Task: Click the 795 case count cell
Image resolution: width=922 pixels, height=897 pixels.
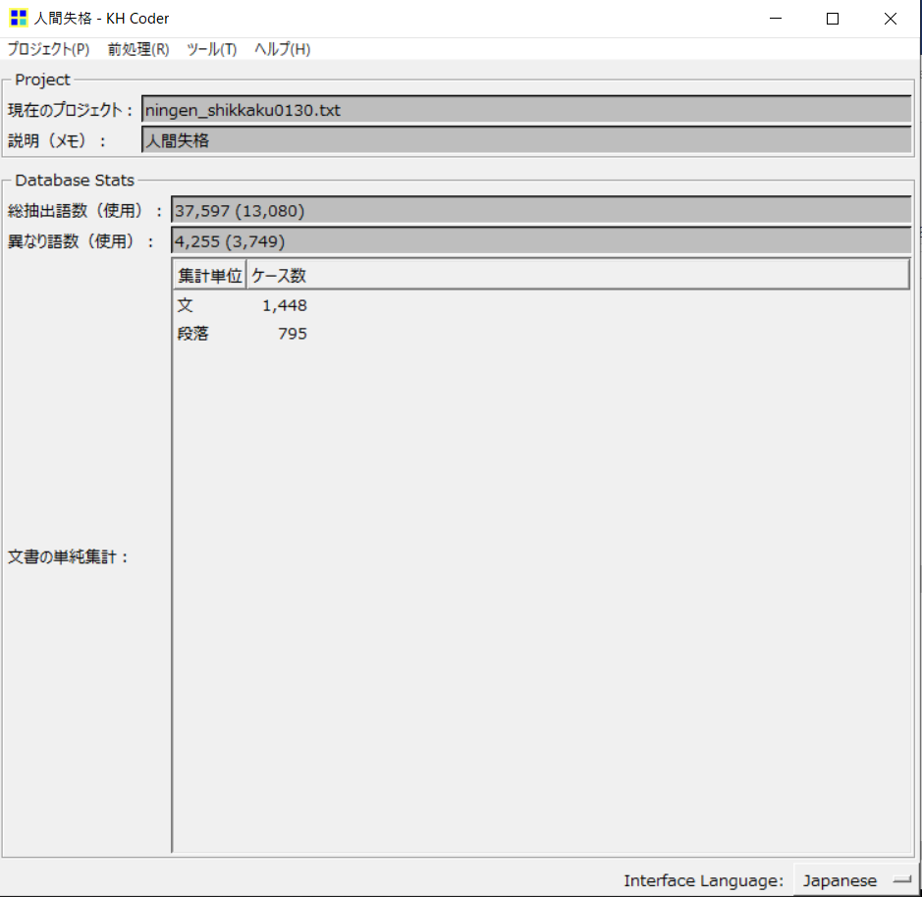Action: (292, 334)
